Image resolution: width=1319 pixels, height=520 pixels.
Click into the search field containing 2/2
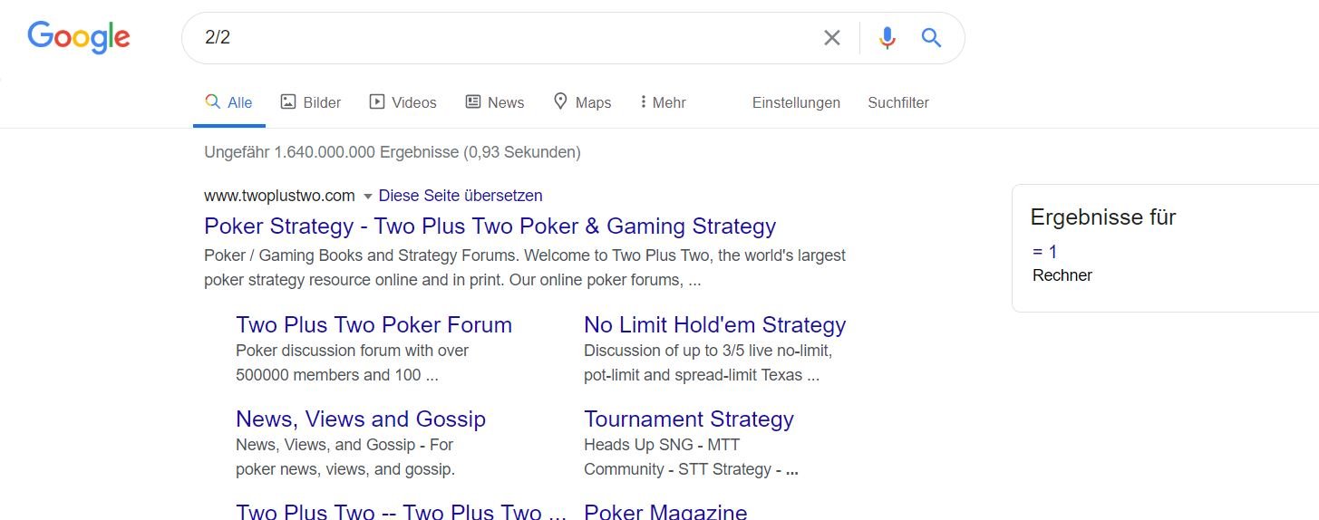tap(508, 38)
